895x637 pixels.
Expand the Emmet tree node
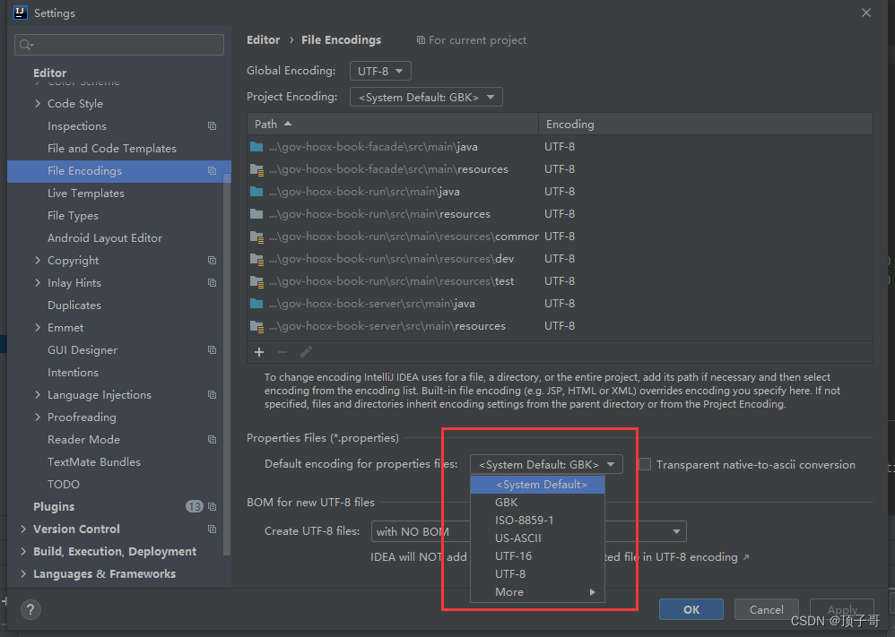38,327
